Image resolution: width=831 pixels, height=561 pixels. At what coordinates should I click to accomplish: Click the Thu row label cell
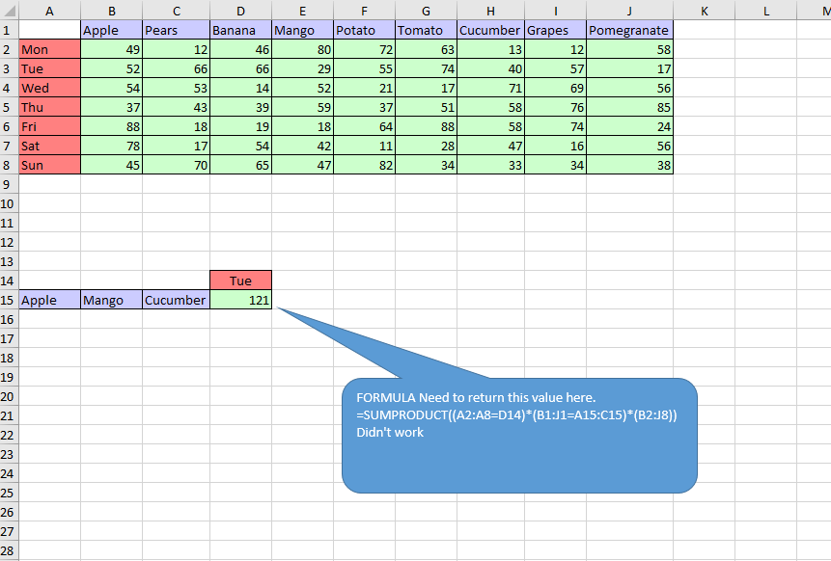tap(50, 107)
